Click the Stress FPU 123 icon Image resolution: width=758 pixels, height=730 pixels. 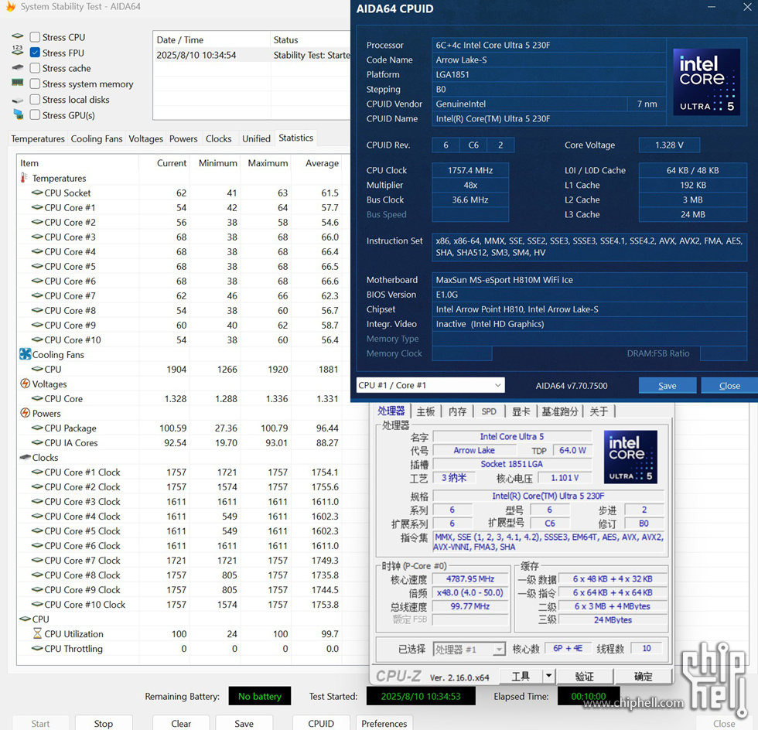pos(17,50)
